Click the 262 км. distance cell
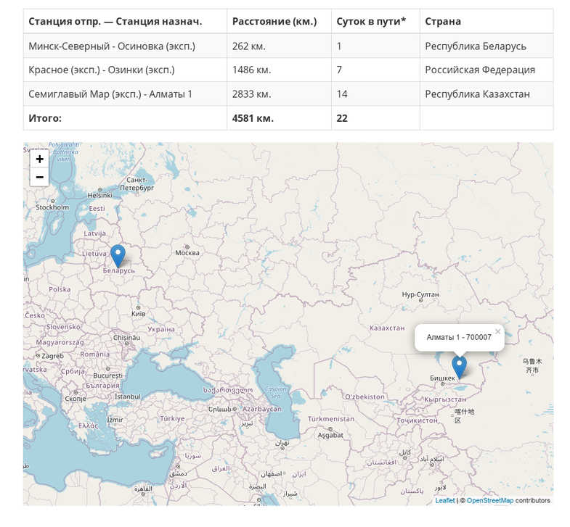Viewport: 570px width, 527px height. [x=279, y=46]
